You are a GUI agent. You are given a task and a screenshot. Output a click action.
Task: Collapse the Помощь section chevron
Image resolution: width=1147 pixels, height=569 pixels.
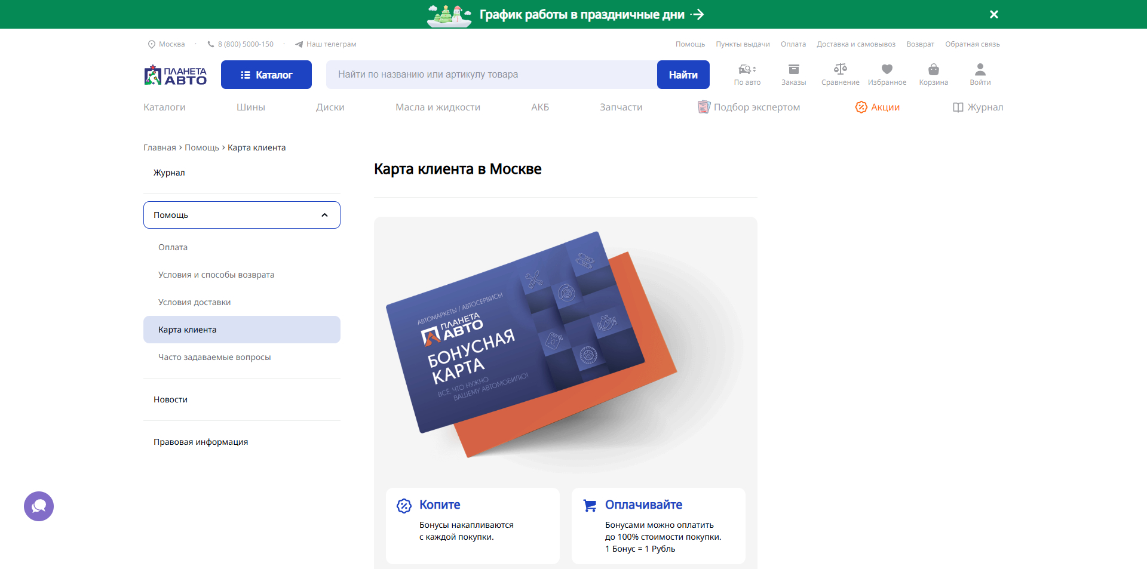tap(324, 214)
